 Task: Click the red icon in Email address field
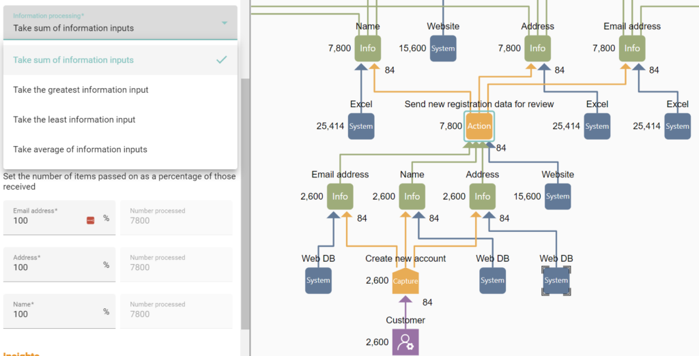coord(91,220)
